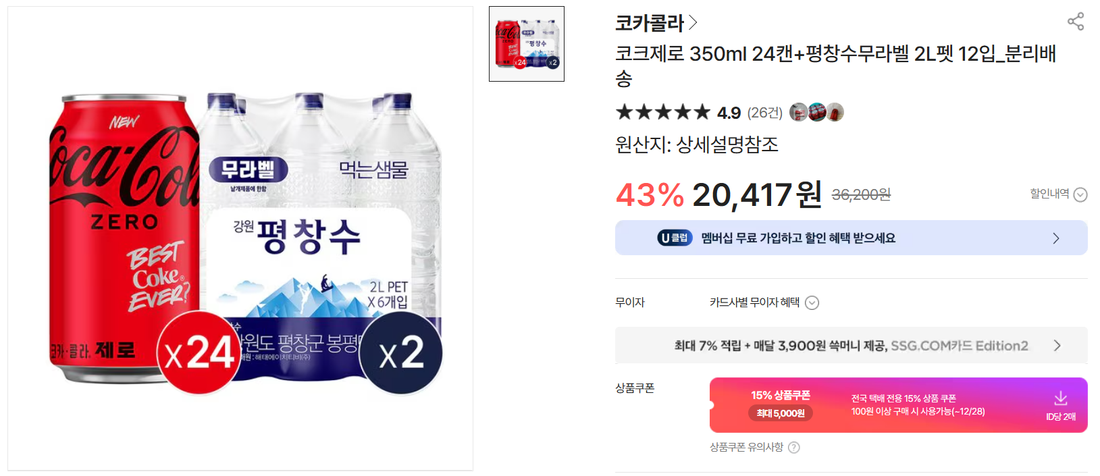Click the main product image
Image resolution: width=1100 pixels, height=476 pixels.
click(x=240, y=238)
